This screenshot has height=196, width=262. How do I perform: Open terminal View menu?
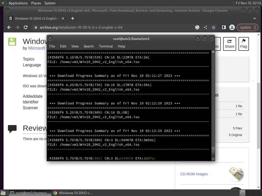(75, 46)
